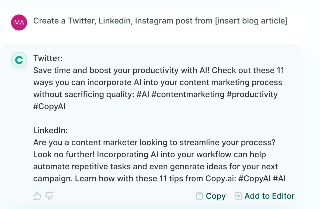Click the green C assistant avatar
The height and width of the screenshot is (209, 320).
click(x=19, y=60)
